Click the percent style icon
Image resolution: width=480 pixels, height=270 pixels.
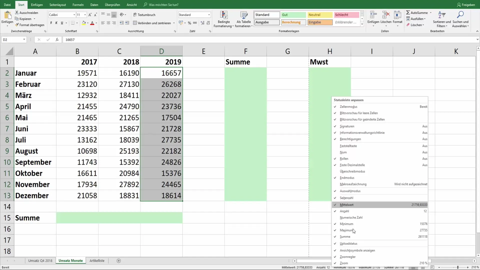[189, 23]
